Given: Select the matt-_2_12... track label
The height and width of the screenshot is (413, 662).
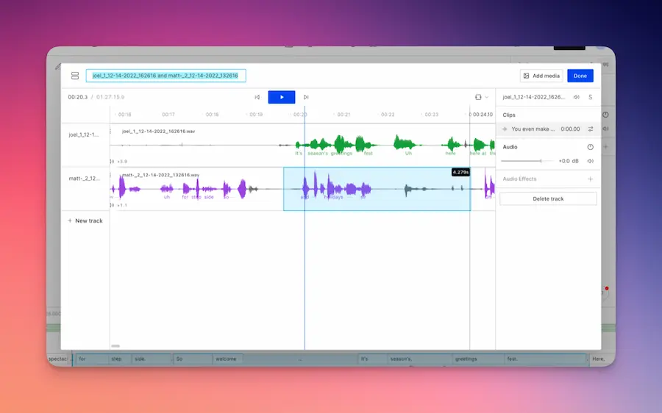Looking at the screenshot, I should tap(85, 179).
